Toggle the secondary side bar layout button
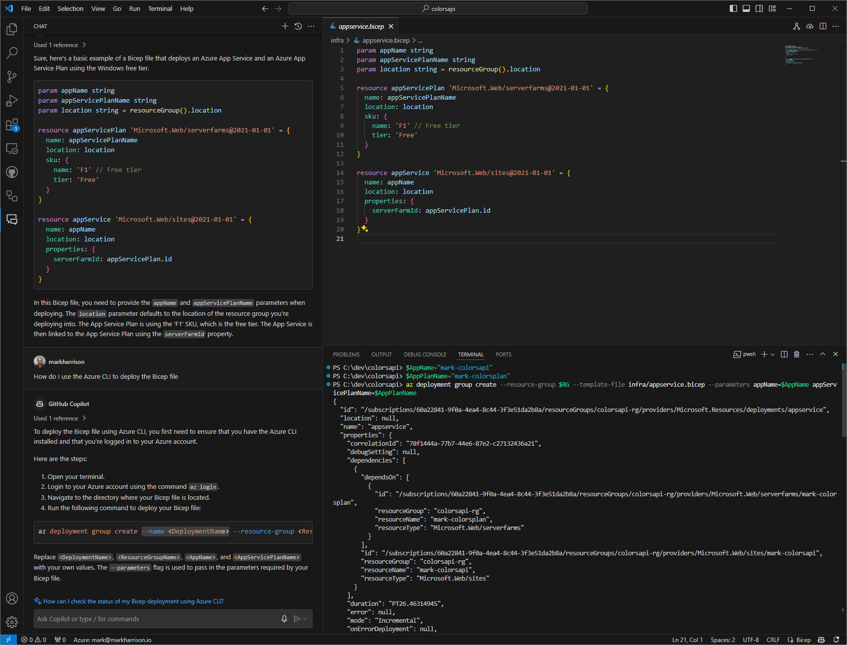Viewport: 847px width, 645px height. point(759,8)
